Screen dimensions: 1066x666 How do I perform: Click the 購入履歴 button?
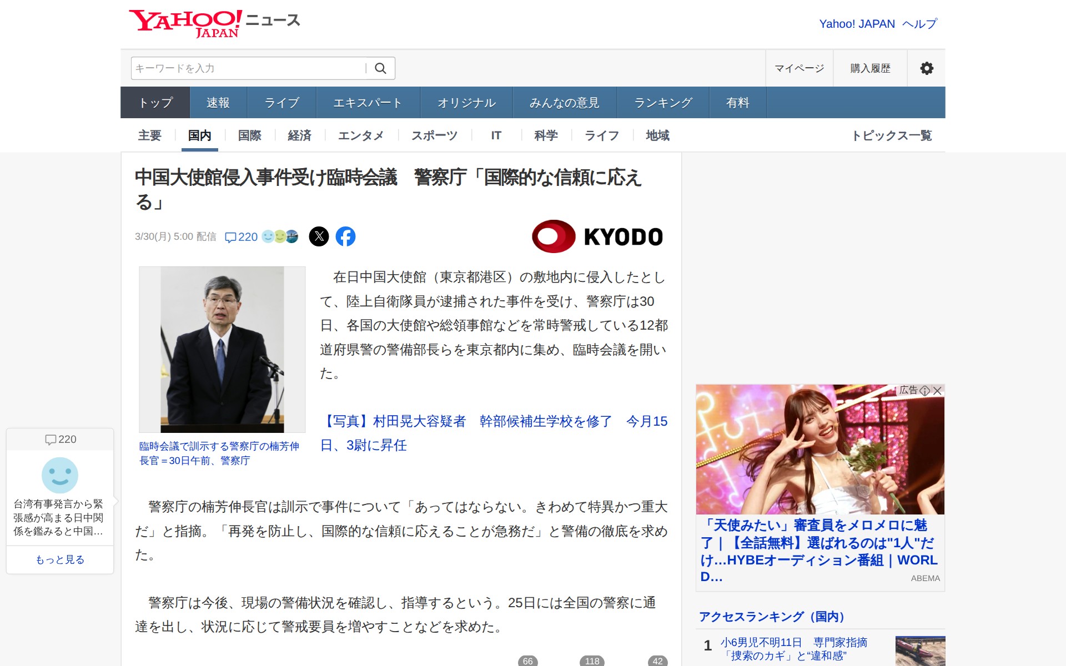[x=870, y=68]
